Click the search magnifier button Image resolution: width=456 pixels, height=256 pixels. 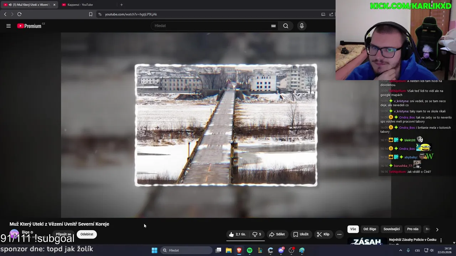coord(286,26)
